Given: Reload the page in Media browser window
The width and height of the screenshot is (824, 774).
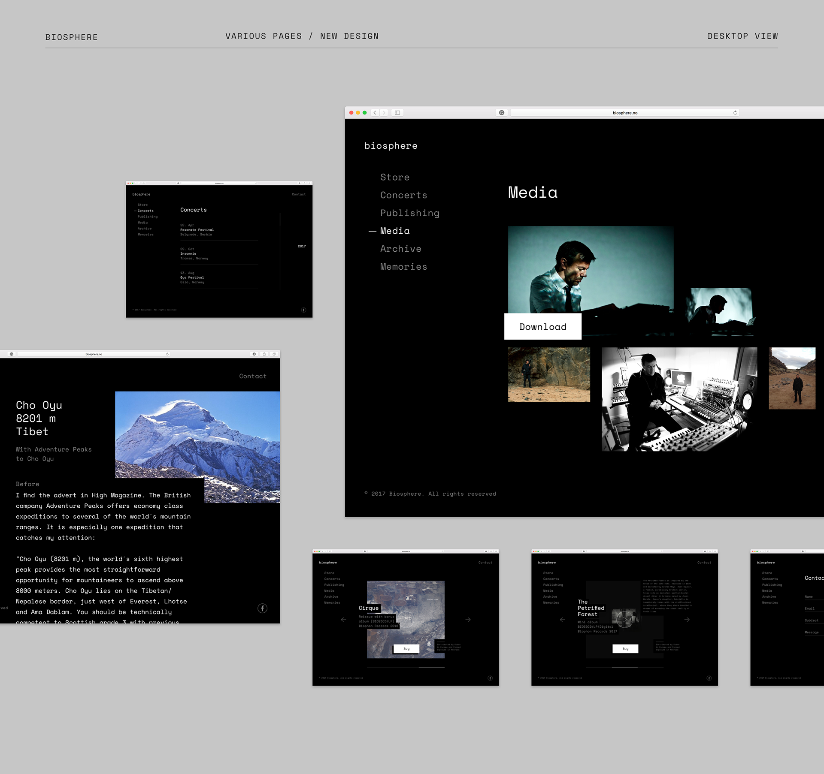Looking at the screenshot, I should click(x=735, y=113).
